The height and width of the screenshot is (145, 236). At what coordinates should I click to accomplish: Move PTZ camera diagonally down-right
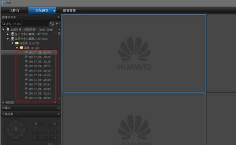(21, 135)
